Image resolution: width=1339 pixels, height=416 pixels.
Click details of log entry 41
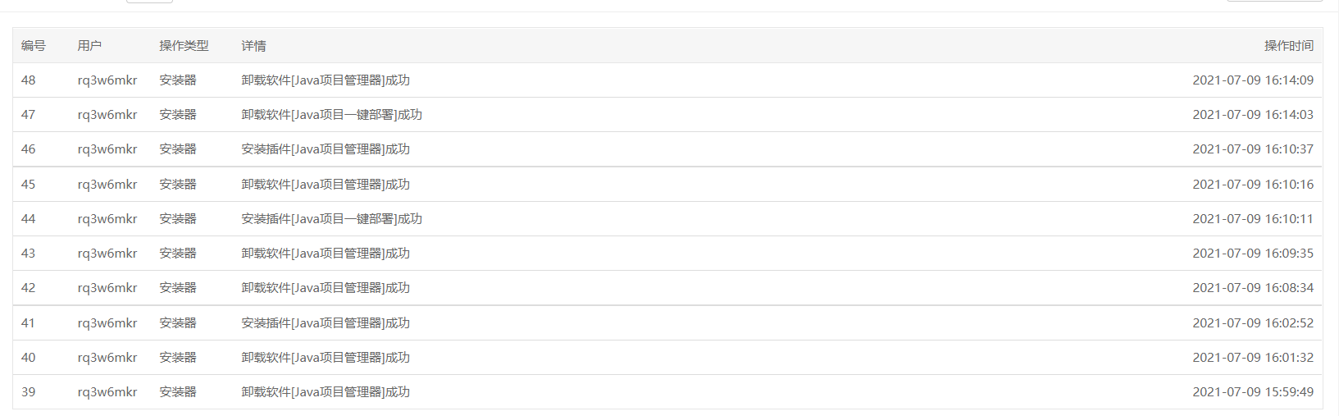point(326,323)
